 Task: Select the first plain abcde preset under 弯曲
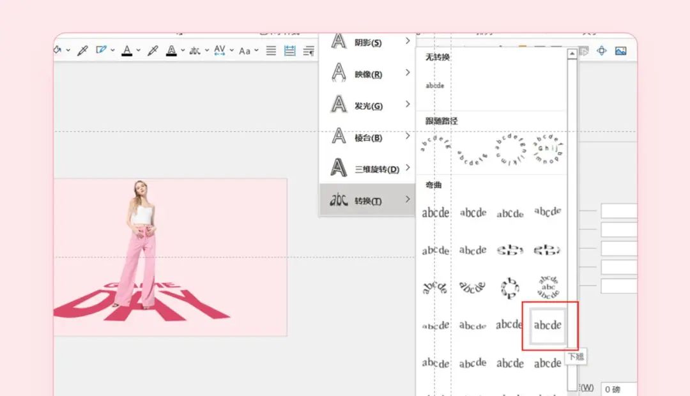[x=435, y=213]
